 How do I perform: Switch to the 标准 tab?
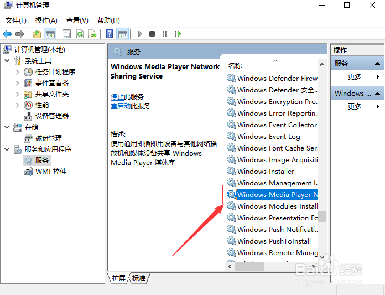pos(139,278)
